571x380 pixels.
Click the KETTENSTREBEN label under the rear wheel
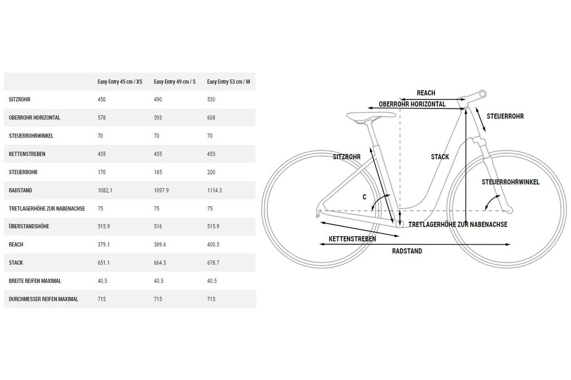(x=352, y=238)
